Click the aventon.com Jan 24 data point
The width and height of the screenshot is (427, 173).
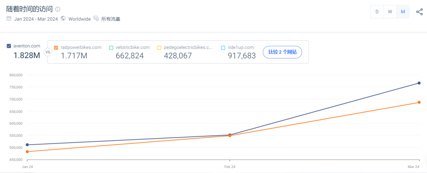pyautogui.click(x=27, y=145)
